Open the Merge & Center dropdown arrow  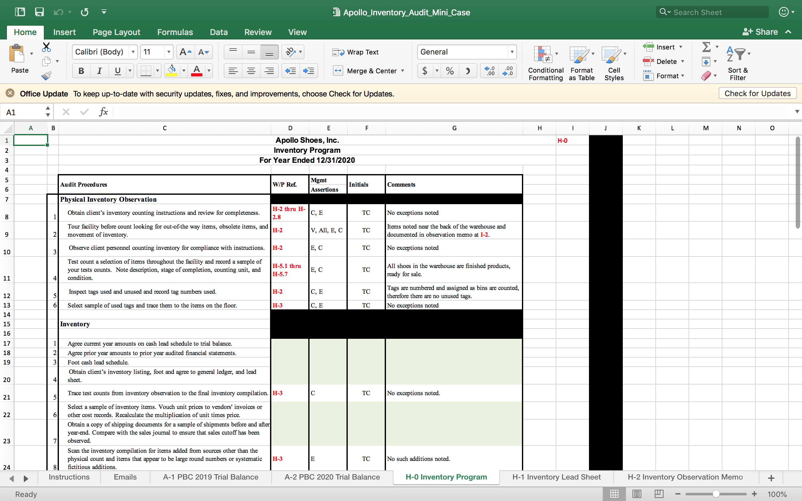coord(403,71)
